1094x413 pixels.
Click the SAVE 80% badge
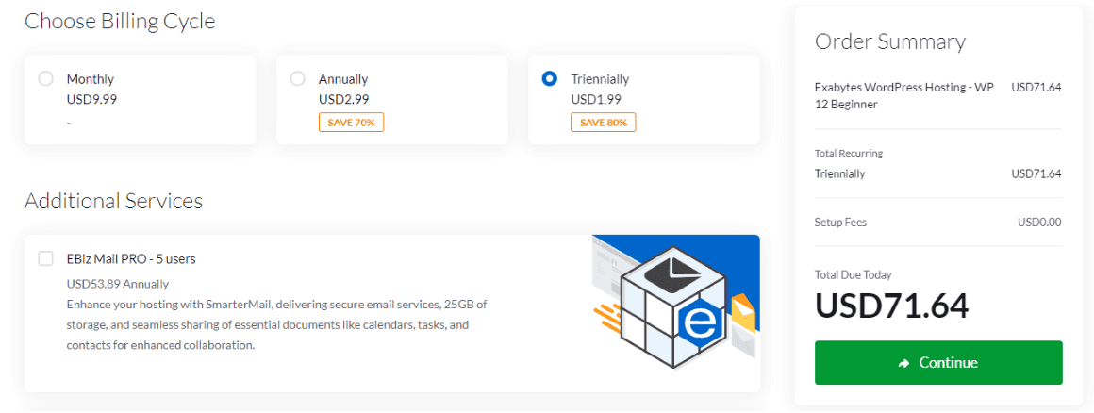[x=604, y=122]
